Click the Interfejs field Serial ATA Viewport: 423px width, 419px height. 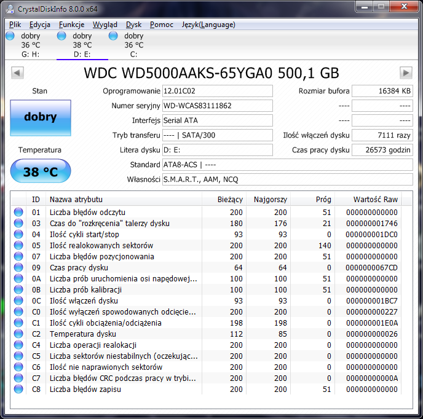pyautogui.click(x=217, y=120)
